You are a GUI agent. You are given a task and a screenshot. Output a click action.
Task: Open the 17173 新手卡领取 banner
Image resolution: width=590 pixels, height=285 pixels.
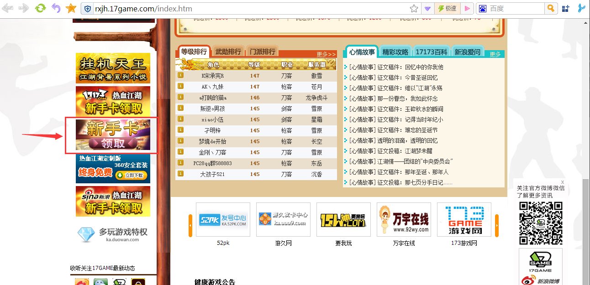point(113,101)
